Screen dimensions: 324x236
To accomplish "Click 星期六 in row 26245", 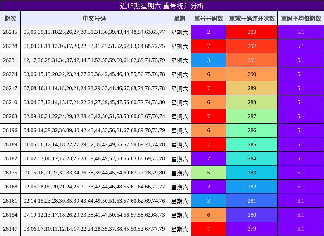I will pyautogui.click(x=180, y=32).
